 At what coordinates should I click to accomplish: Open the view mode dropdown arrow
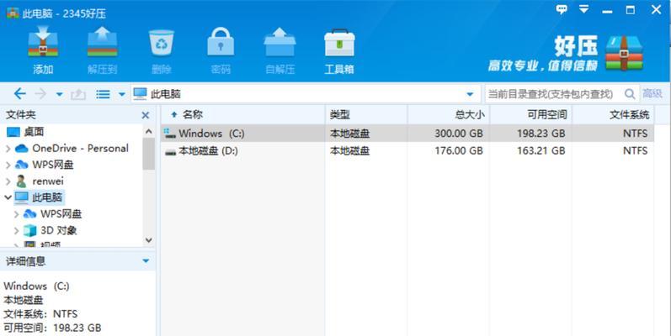click(121, 94)
